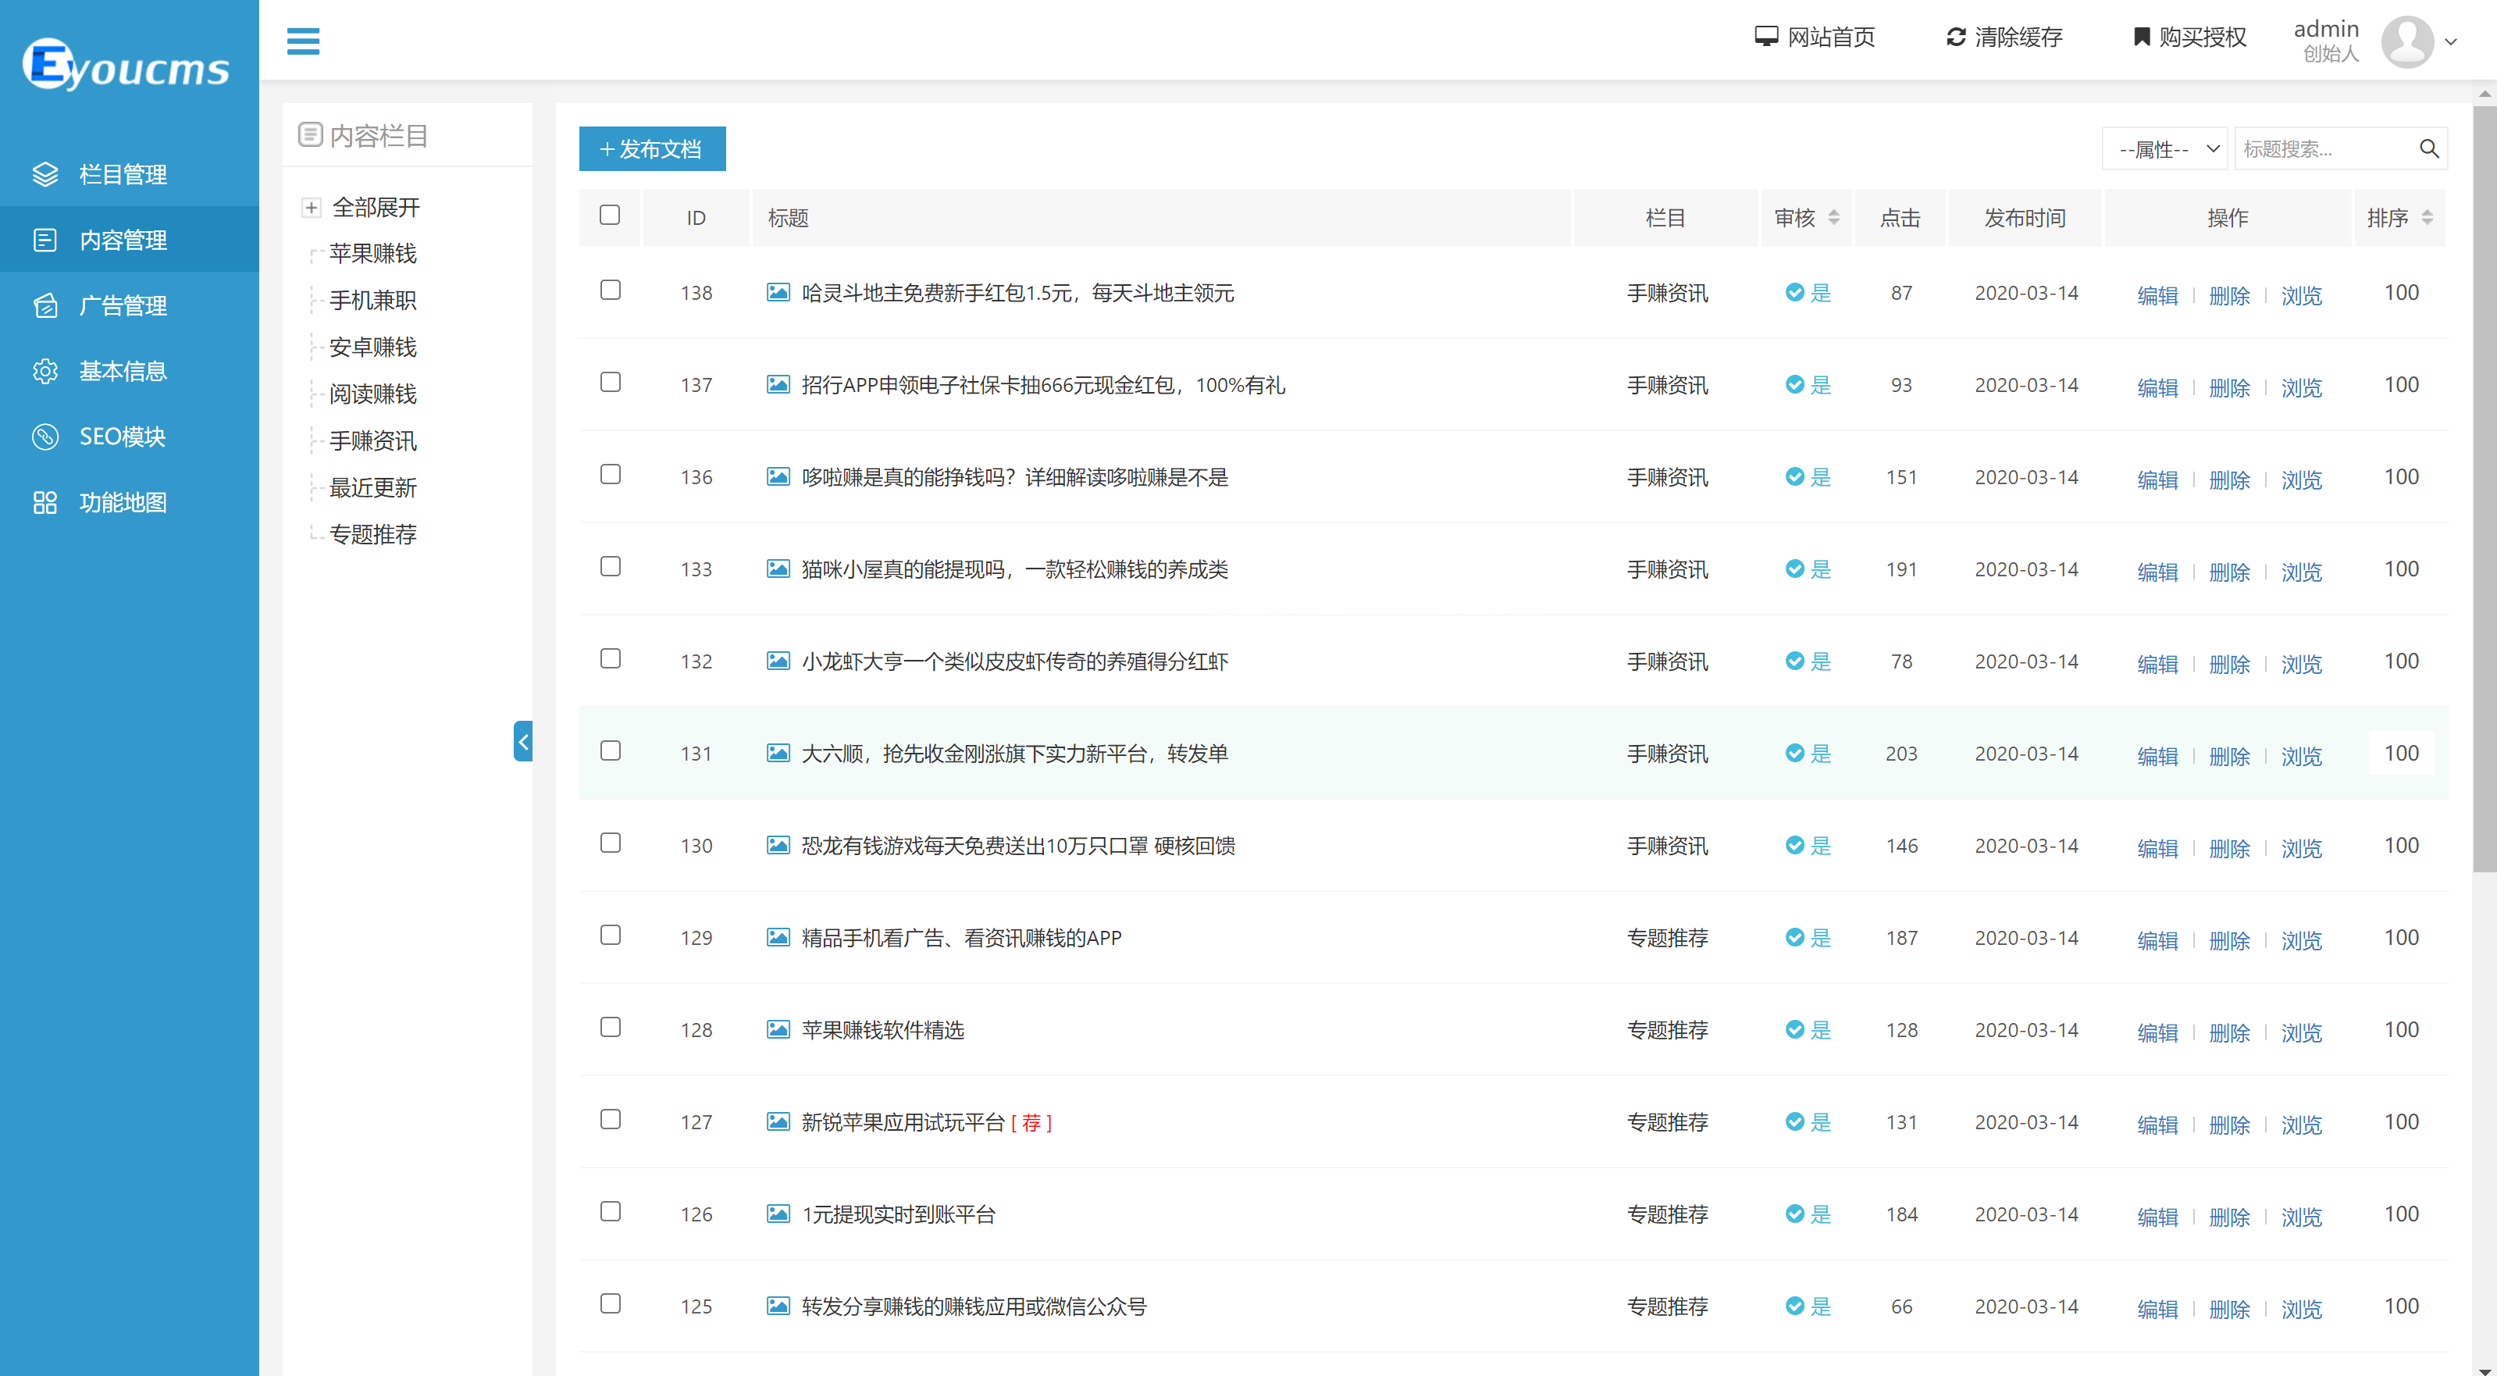This screenshot has height=1376, width=2497.
Task: Click the 栏目管理 layers icon
Action: pos(45,173)
